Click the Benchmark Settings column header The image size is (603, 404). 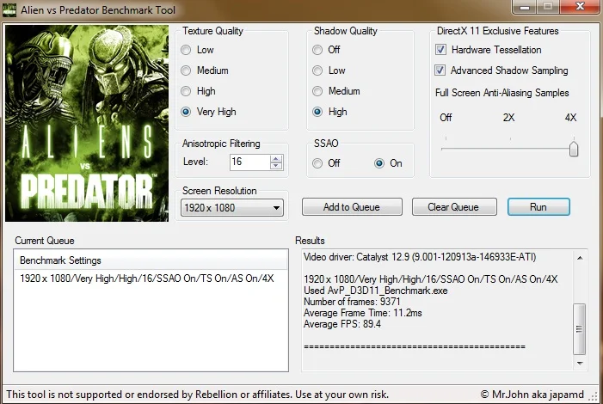151,260
